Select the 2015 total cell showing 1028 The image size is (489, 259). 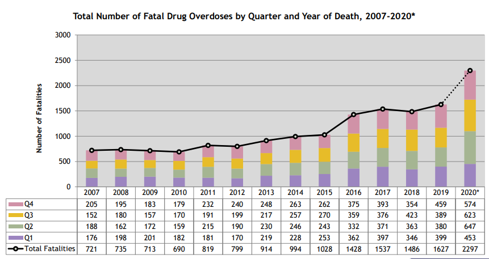click(324, 249)
